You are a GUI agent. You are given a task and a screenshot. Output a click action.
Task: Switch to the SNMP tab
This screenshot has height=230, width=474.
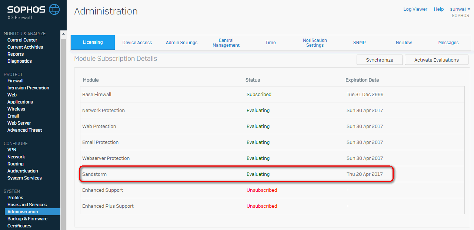[359, 43]
